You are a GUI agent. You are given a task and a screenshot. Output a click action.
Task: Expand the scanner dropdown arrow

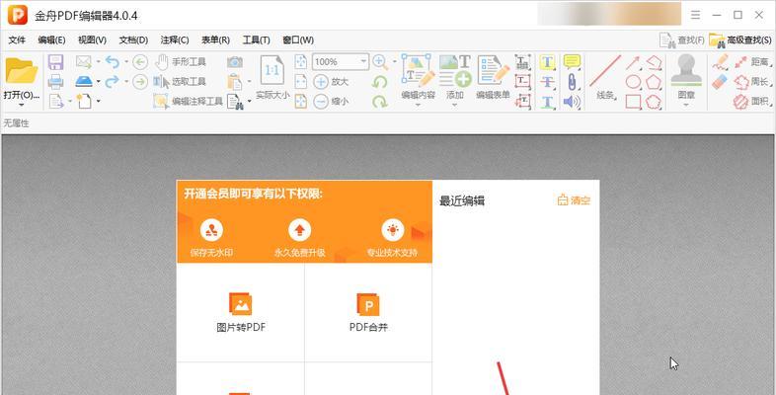(99, 81)
